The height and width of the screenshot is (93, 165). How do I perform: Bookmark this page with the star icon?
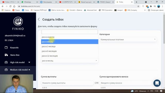tap(138, 6)
